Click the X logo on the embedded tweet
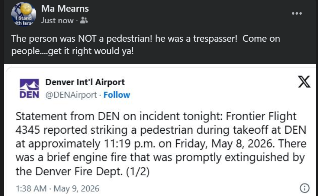 tap(304, 82)
